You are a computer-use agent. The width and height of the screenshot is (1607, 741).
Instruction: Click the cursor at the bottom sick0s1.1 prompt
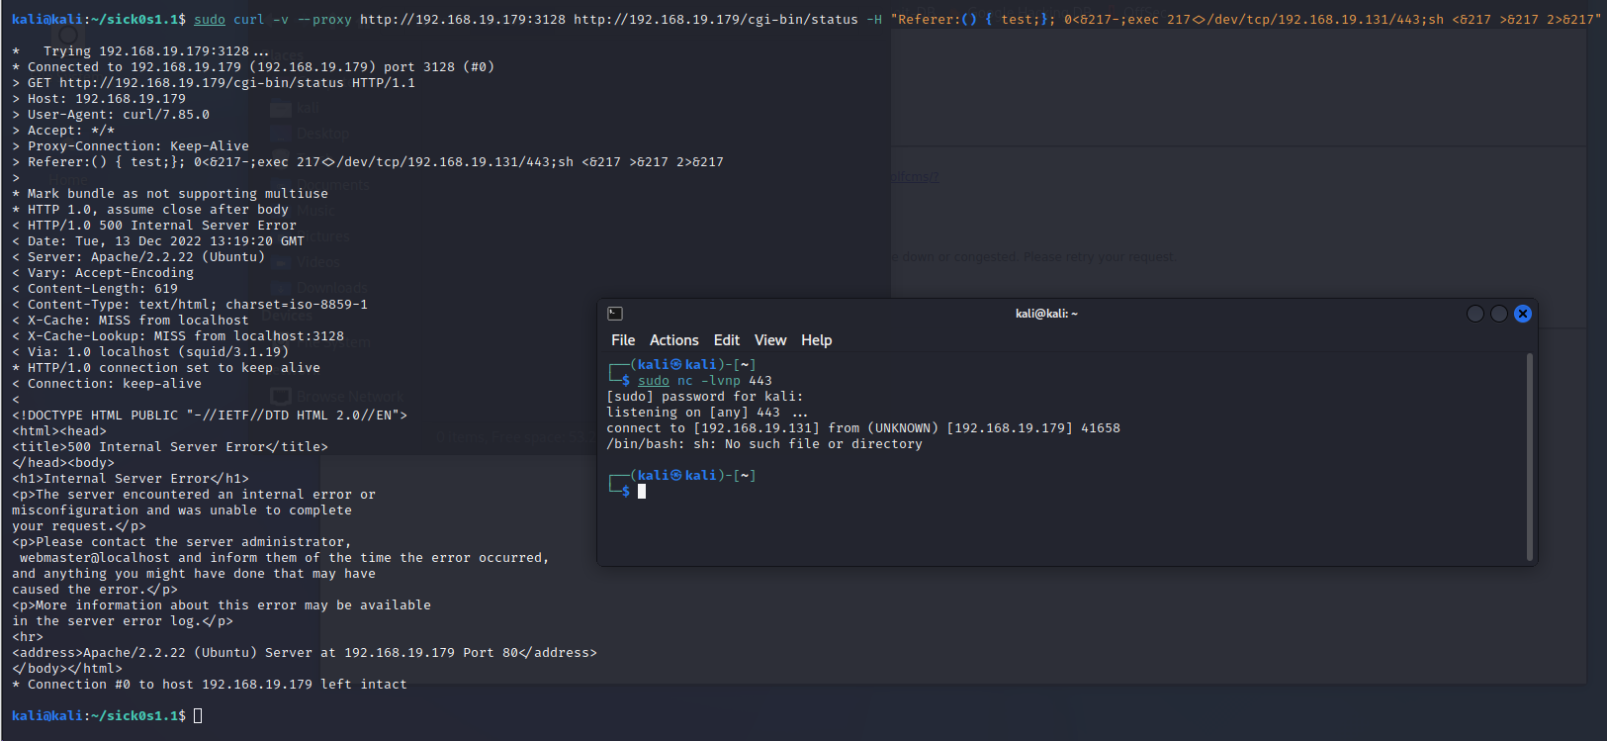(198, 715)
